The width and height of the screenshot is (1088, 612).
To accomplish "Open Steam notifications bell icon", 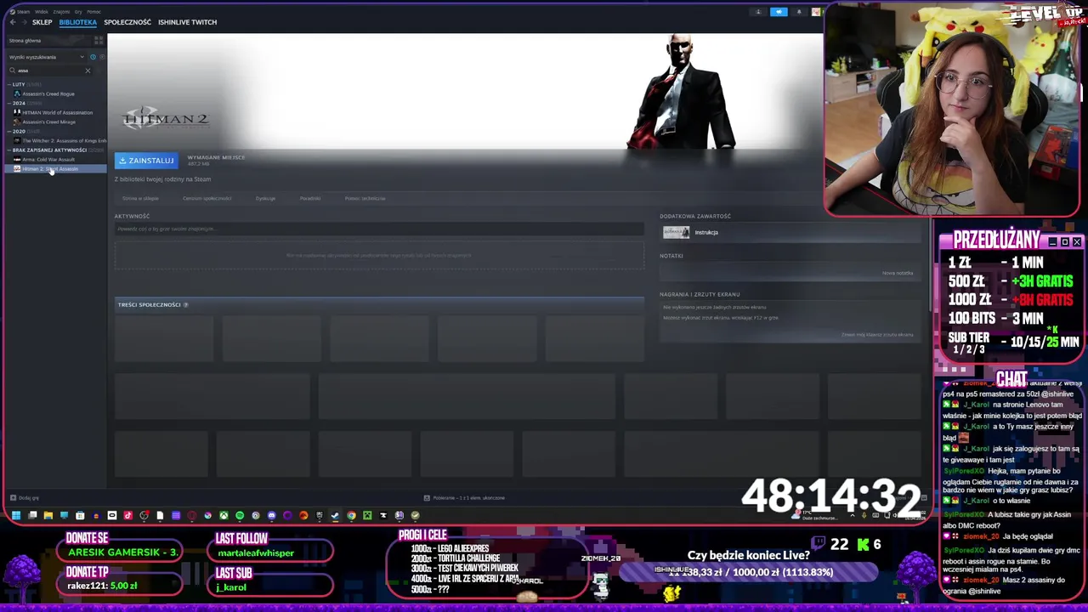I will [x=799, y=12].
